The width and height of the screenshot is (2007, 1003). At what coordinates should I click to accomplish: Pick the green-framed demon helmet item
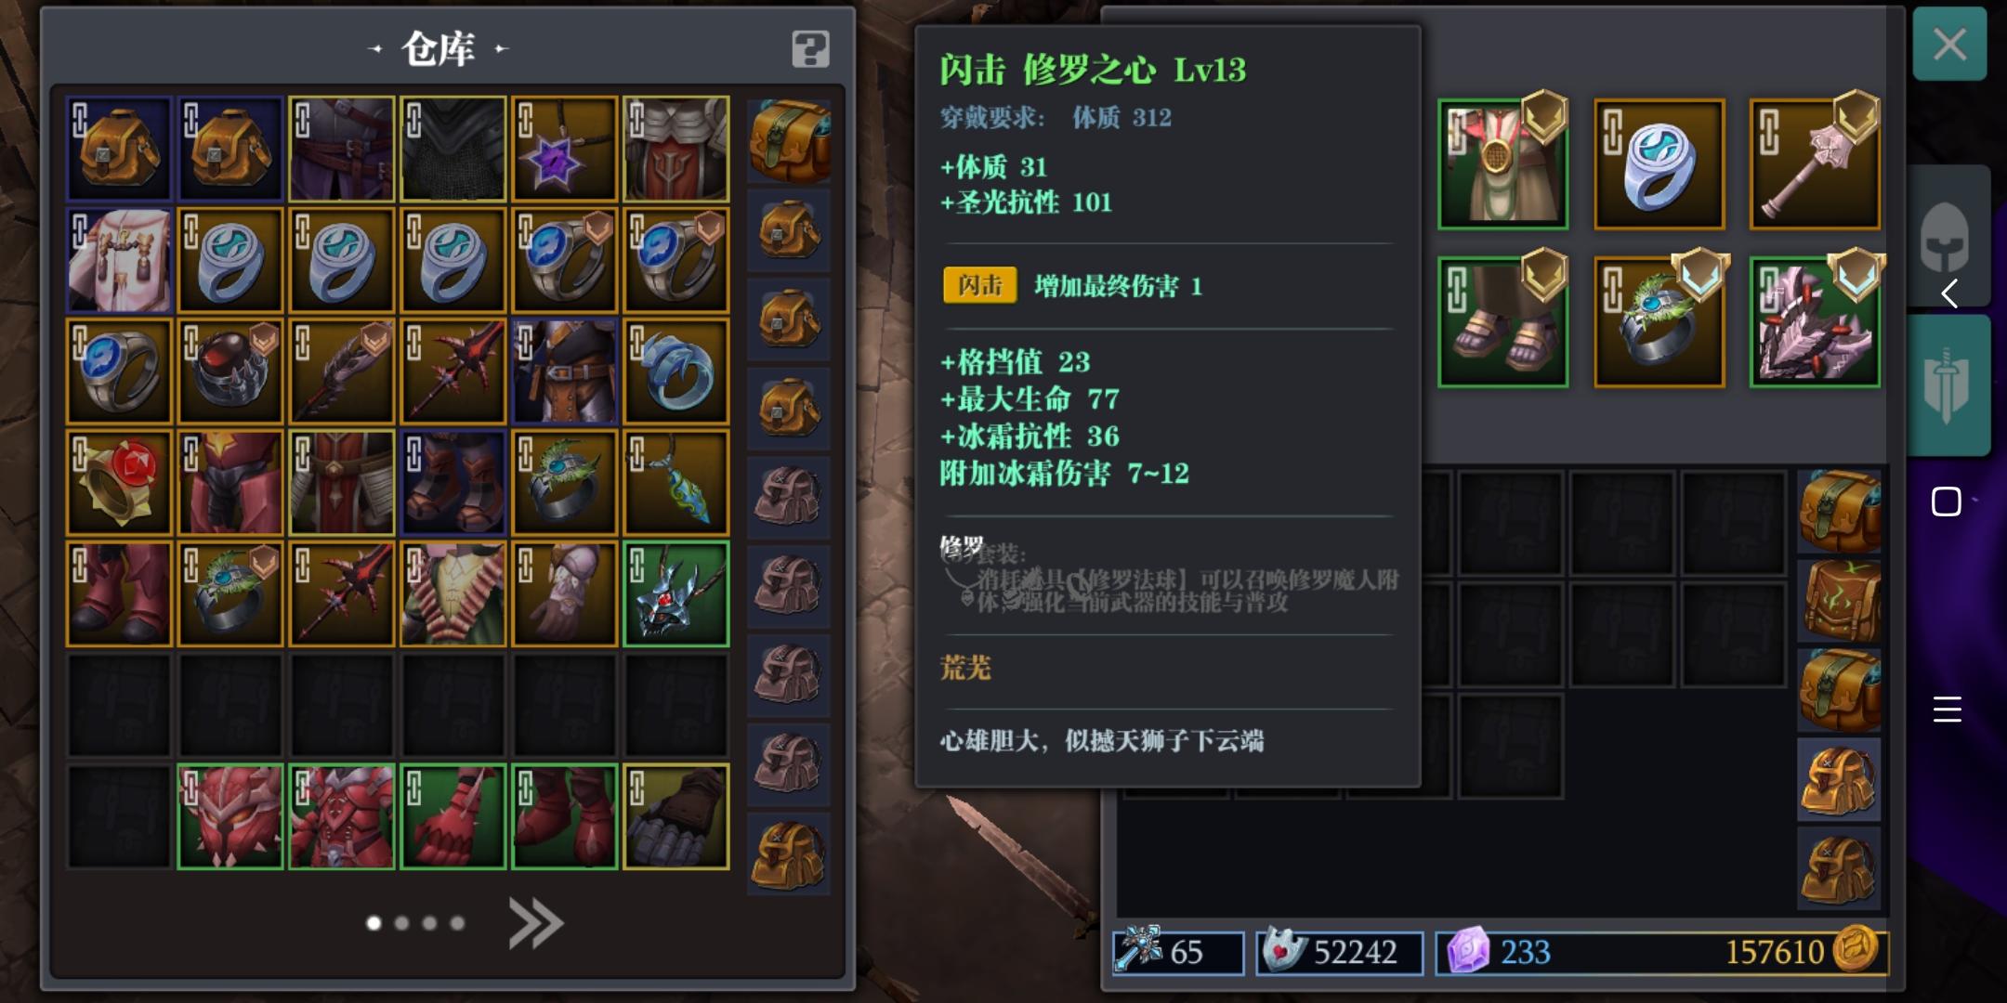[x=676, y=594]
